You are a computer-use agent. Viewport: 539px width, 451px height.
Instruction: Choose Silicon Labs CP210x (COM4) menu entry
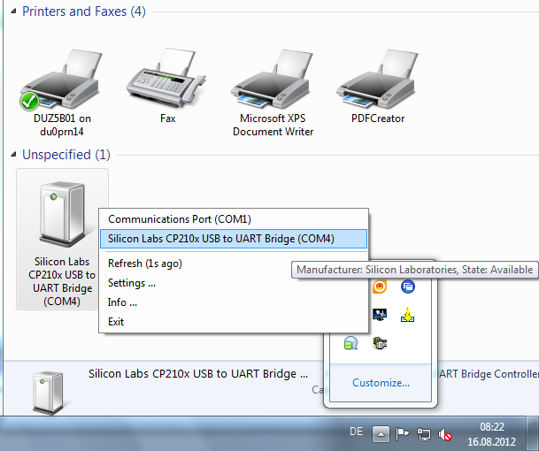pyautogui.click(x=234, y=239)
